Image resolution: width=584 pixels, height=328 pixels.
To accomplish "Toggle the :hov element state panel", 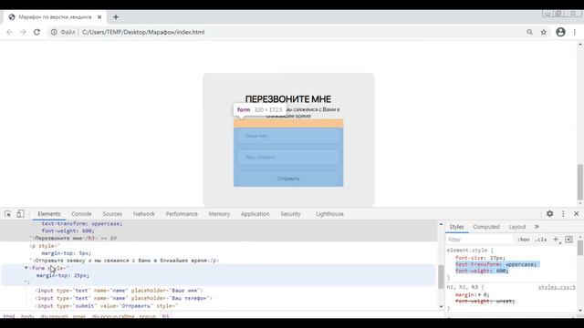I will [x=523, y=240].
